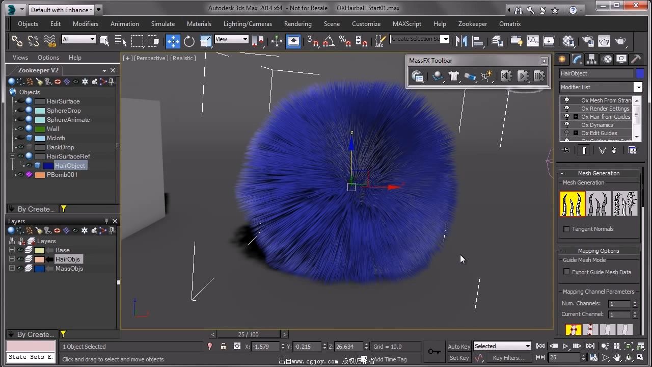The height and width of the screenshot is (367, 652).
Task: Choose the Rectangular Selection Region tool
Action: pyautogui.click(x=137, y=41)
